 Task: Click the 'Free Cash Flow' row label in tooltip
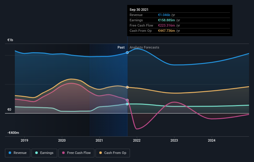(x=141, y=25)
